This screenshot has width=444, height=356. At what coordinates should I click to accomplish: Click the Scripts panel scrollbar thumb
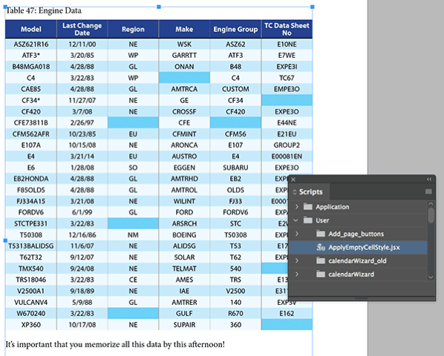[431, 216]
